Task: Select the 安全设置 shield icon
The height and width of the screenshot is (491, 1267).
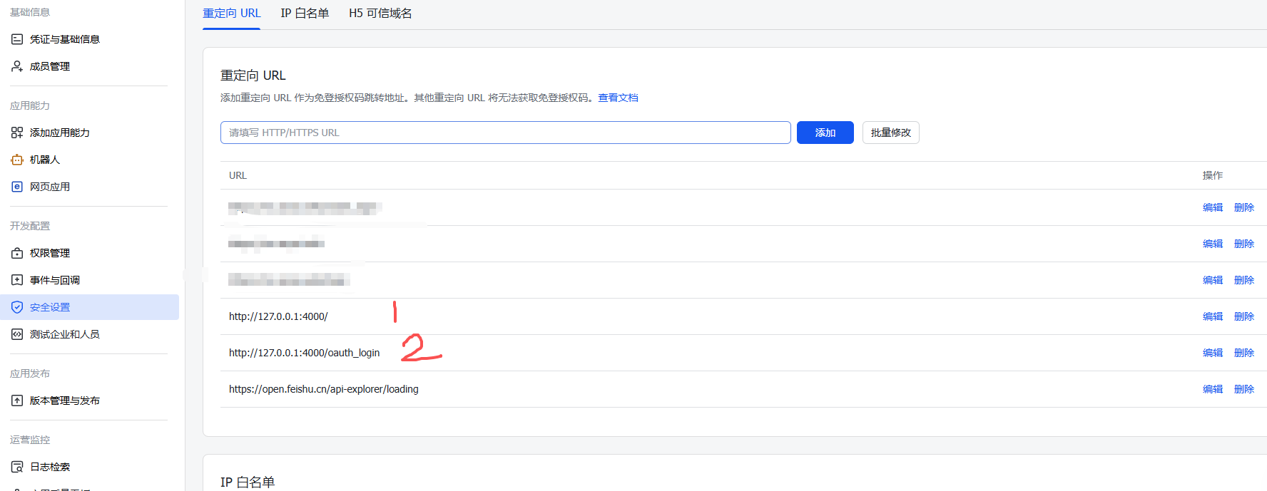Action: [17, 307]
